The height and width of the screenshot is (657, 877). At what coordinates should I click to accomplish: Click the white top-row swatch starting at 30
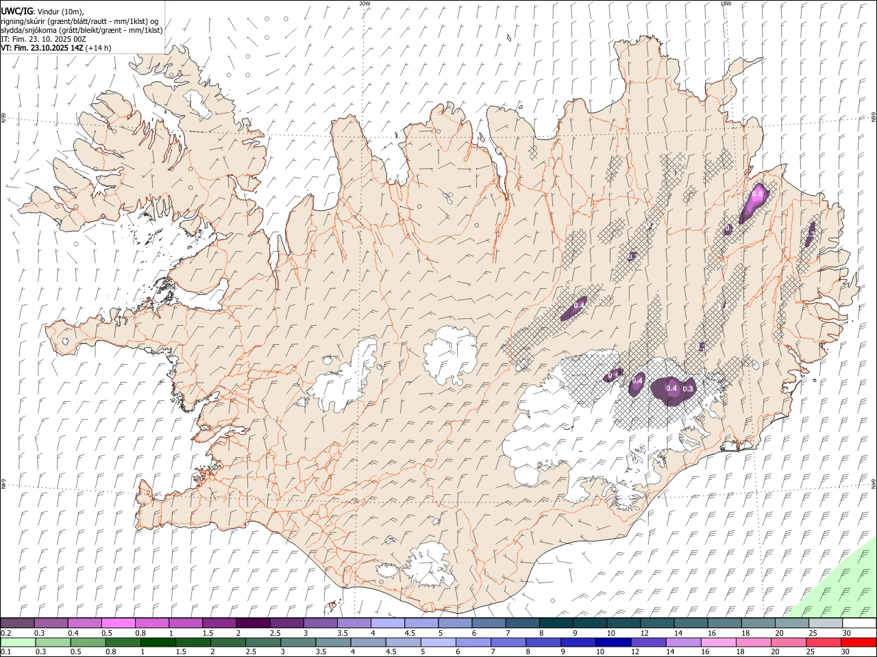859,623
